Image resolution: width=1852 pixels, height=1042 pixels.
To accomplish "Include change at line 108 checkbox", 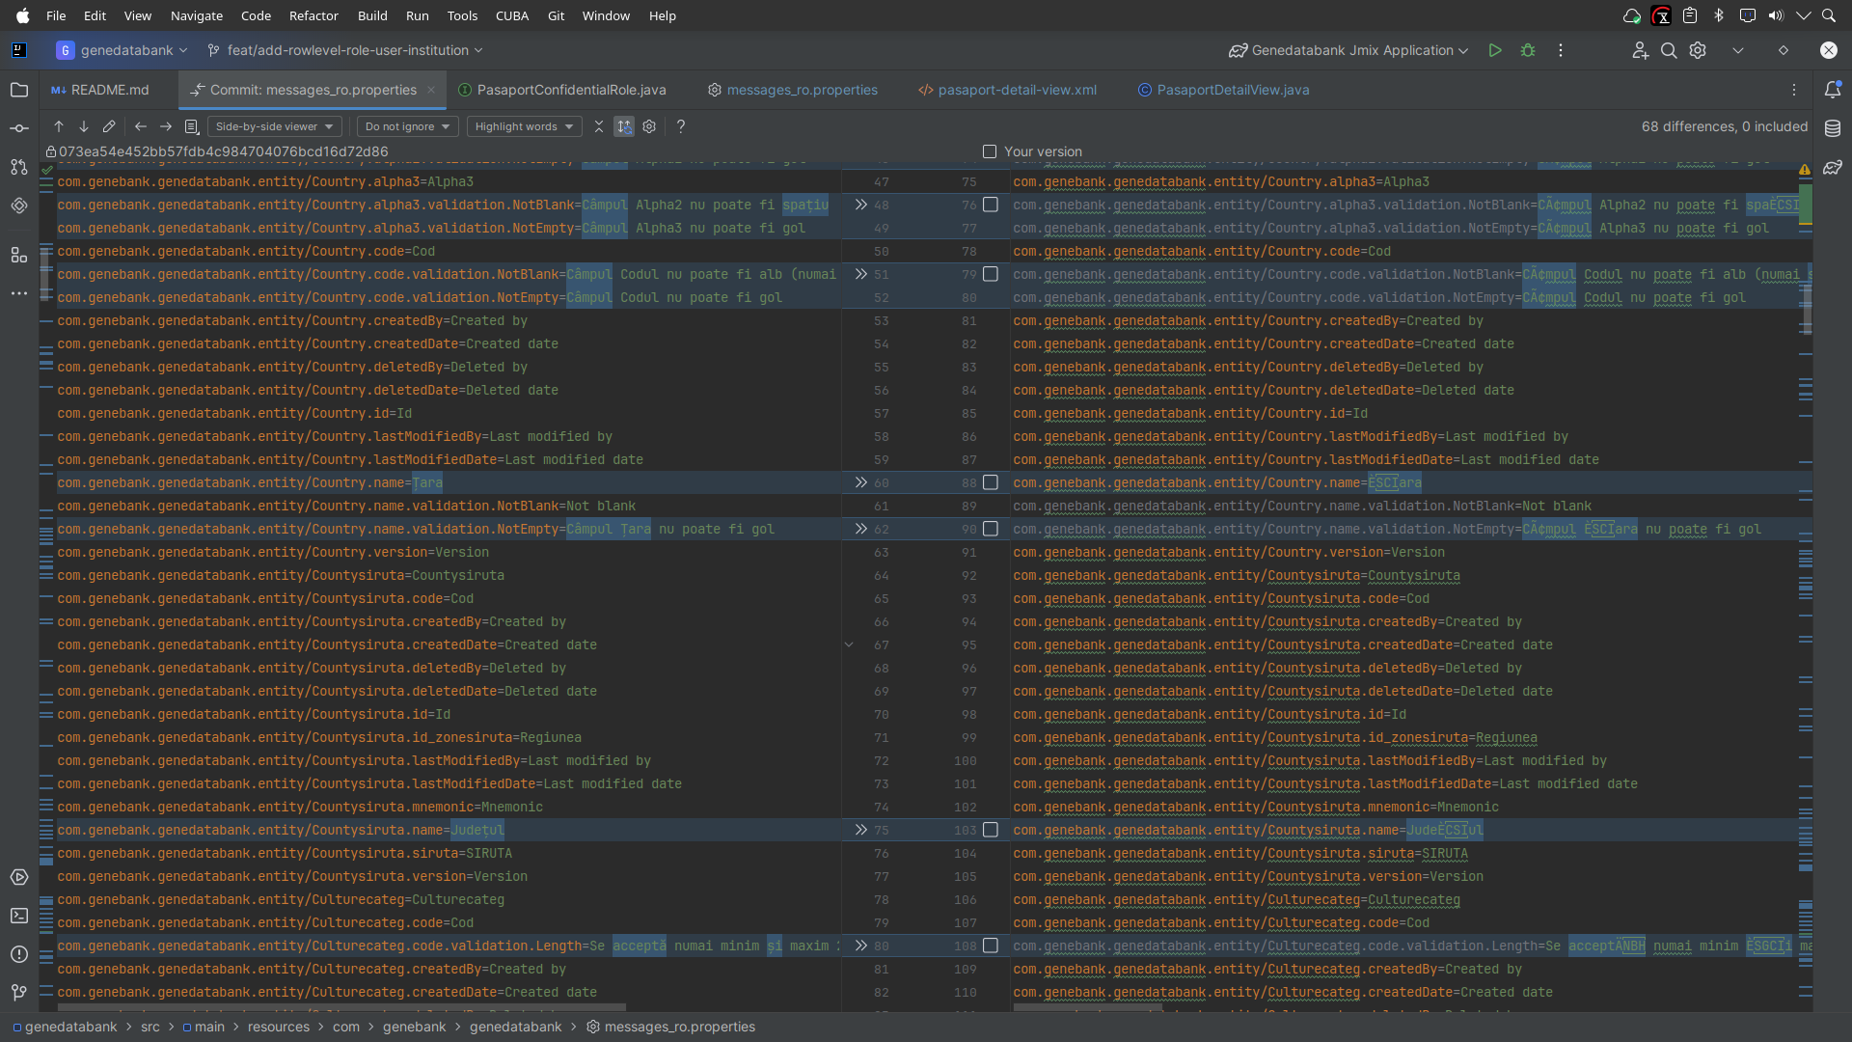I will tap(991, 946).
